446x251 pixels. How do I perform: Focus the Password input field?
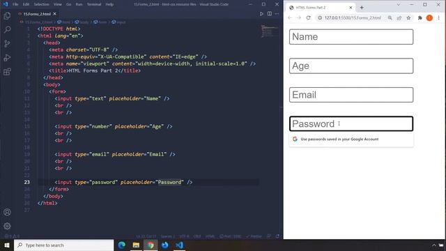(351, 124)
